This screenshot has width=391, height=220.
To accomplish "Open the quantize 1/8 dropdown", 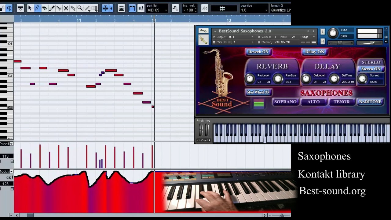I will point(254,10).
